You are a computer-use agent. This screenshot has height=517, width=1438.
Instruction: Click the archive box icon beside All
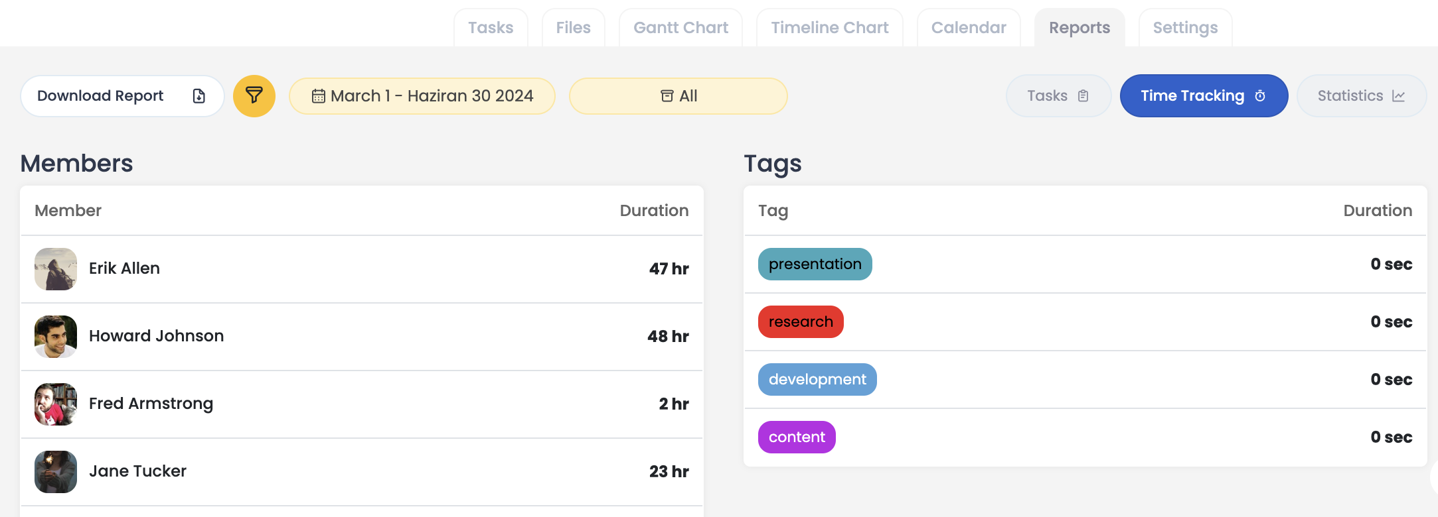click(x=667, y=96)
